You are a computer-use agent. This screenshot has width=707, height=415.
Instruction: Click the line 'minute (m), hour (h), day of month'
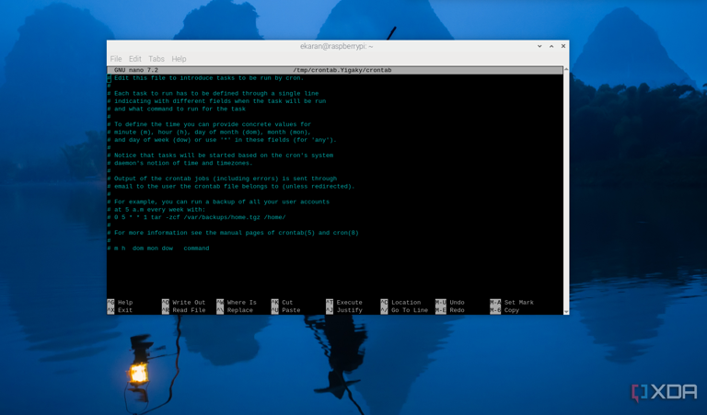click(209, 132)
